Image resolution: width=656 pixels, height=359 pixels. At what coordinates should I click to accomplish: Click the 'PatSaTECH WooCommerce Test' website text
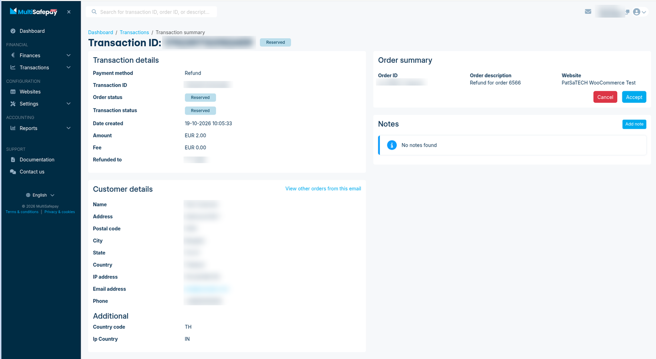coord(599,83)
